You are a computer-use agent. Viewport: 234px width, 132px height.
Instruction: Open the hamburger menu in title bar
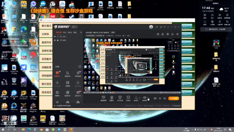[168, 27]
